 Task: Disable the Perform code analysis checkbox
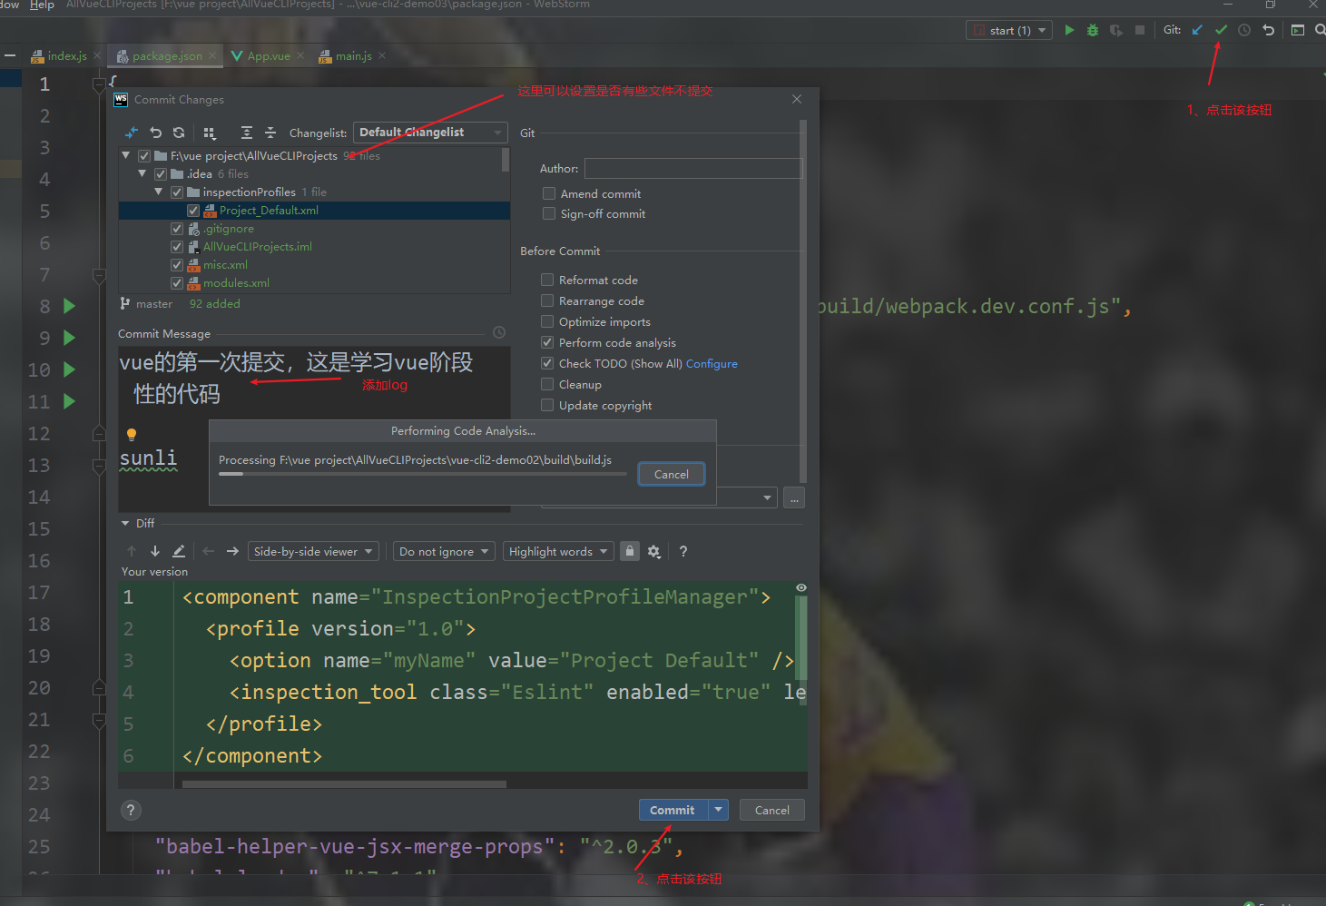pyautogui.click(x=547, y=342)
